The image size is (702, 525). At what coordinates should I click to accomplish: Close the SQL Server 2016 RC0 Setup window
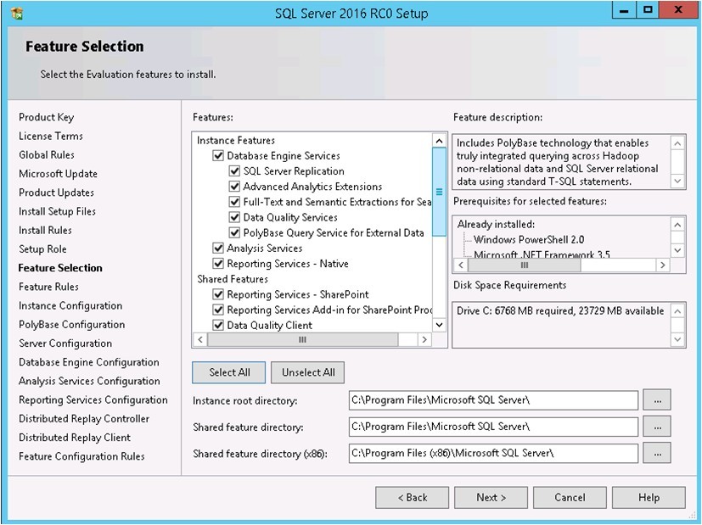click(x=678, y=10)
